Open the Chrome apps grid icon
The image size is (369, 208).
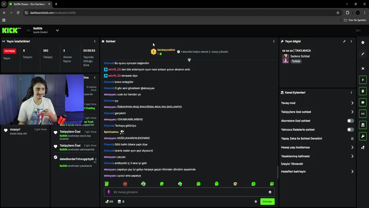coord(4,20)
